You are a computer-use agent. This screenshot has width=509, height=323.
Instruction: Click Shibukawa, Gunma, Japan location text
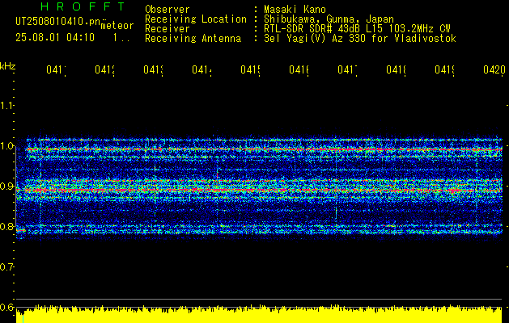329,19
